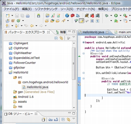Expand the folded import section
Viewport: 131px width, 124px height.
click(84, 42)
